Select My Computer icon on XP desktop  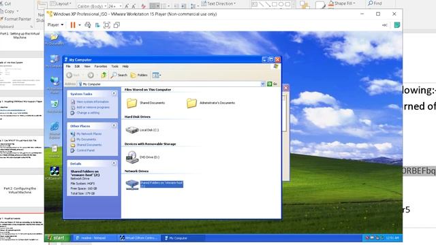[x=54, y=61]
